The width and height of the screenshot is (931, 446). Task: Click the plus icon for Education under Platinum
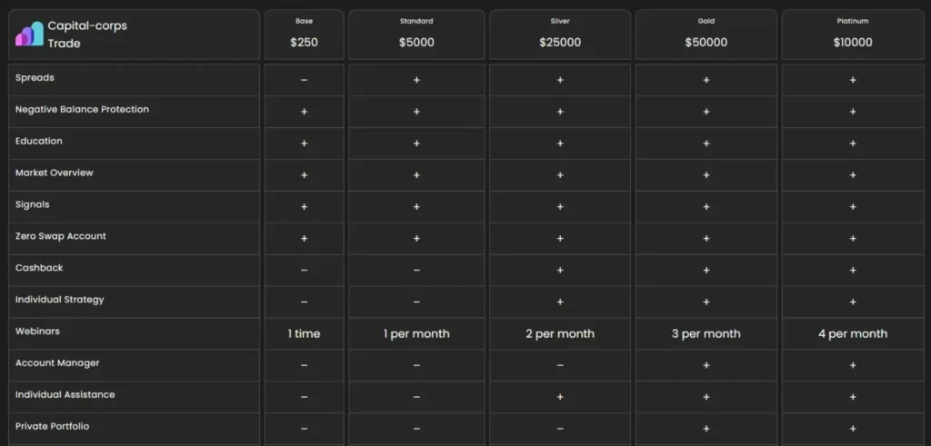(x=853, y=144)
